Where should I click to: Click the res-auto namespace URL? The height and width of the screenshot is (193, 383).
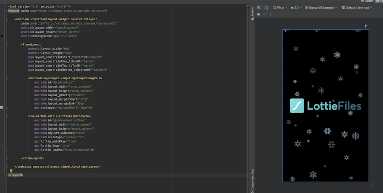(71, 11)
